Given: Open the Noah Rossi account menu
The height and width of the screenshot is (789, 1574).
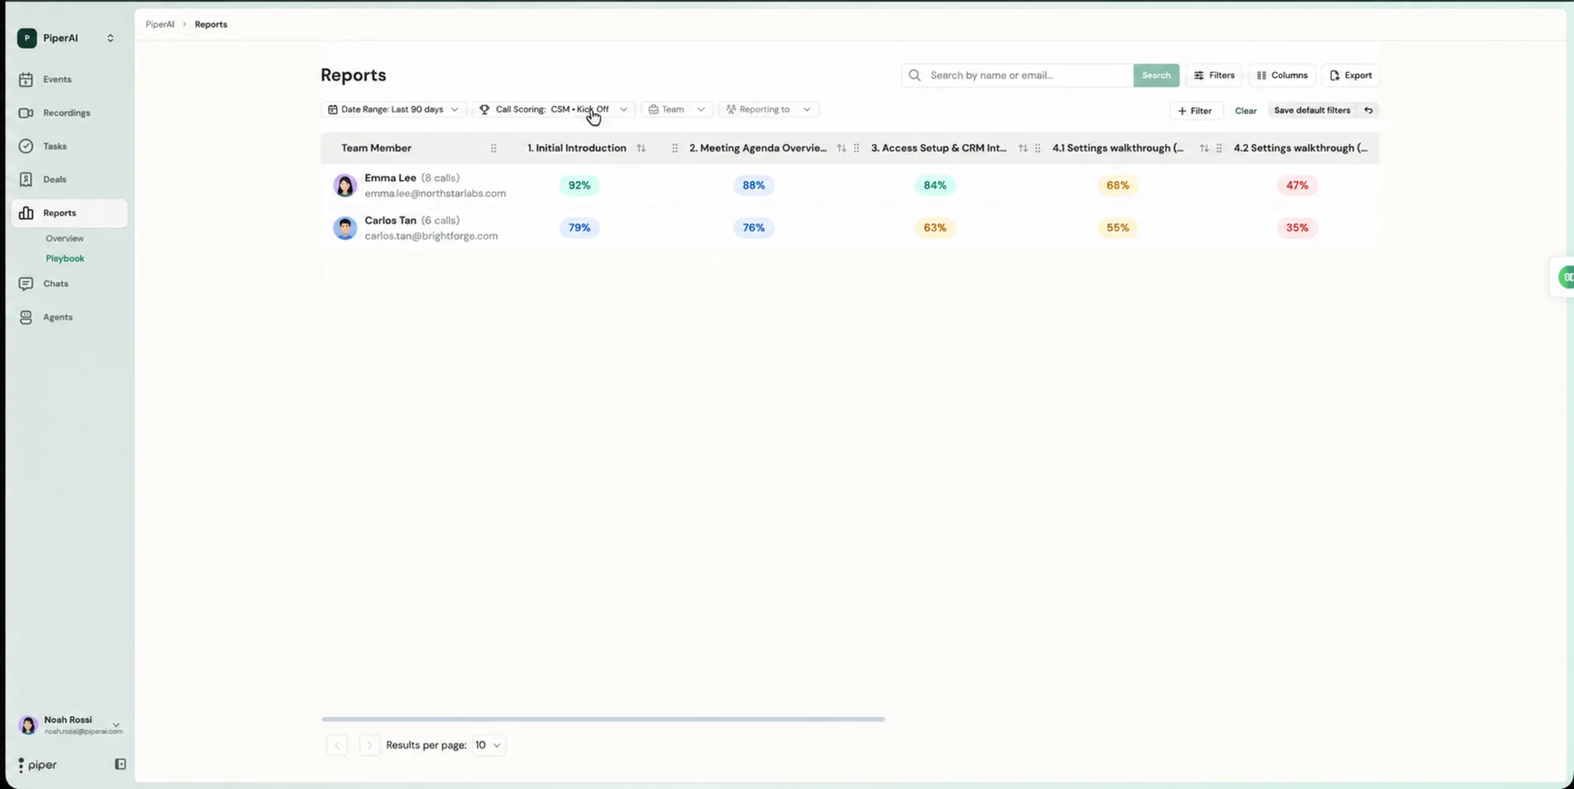Looking at the screenshot, I should (x=70, y=725).
